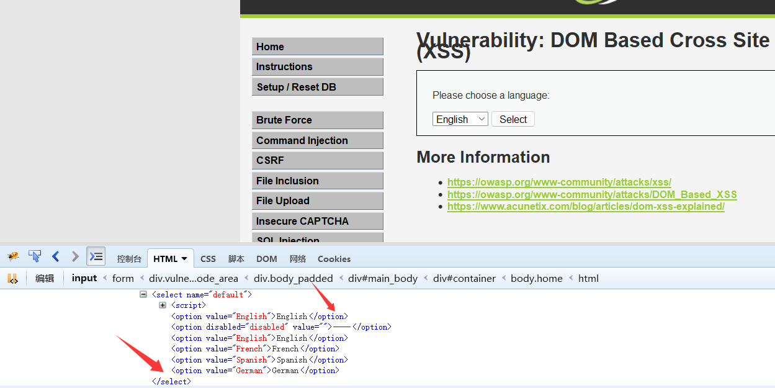Go to the Brute Force page

point(318,120)
